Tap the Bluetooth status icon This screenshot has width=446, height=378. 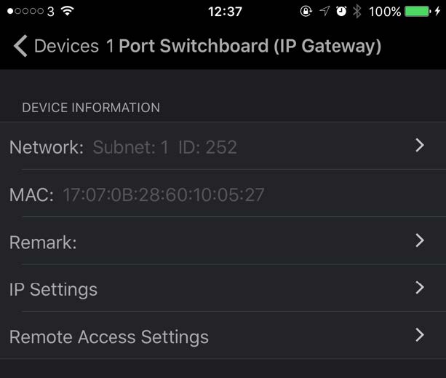pos(357,12)
